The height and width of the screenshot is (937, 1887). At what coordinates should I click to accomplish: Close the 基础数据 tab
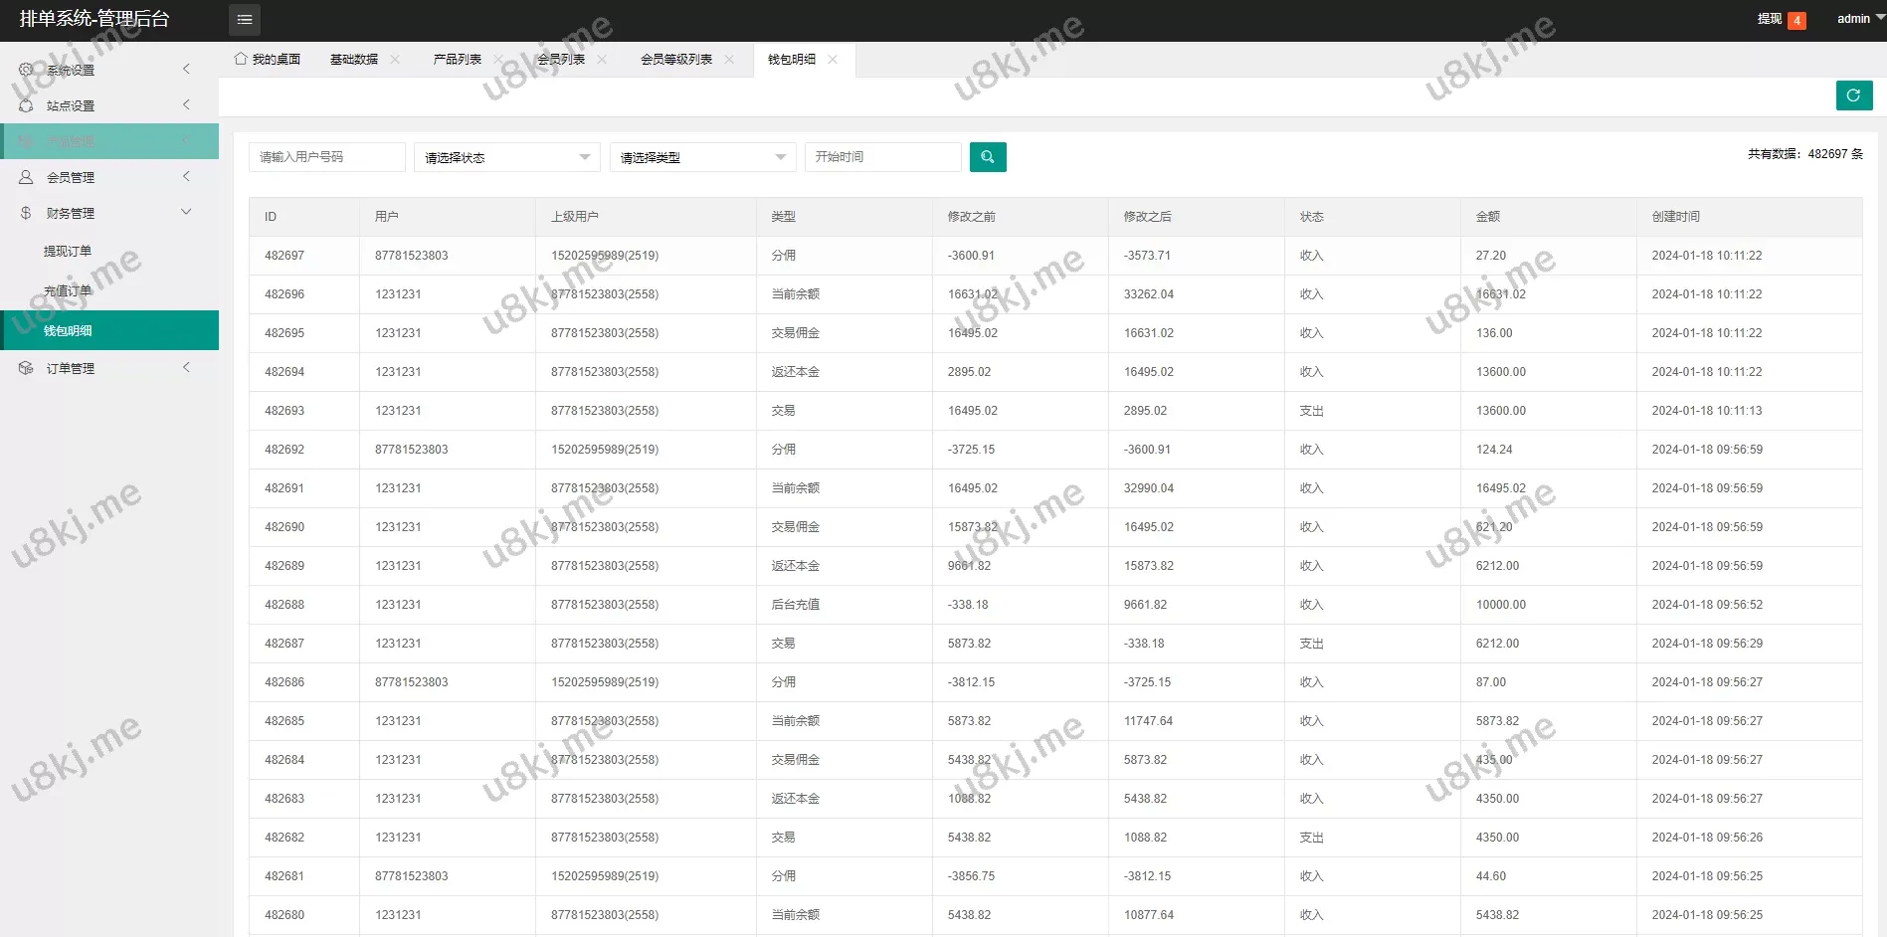coord(395,60)
